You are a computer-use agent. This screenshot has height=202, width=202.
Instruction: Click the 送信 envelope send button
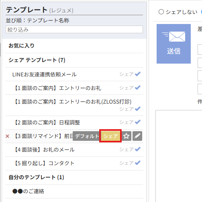[x=173, y=44]
